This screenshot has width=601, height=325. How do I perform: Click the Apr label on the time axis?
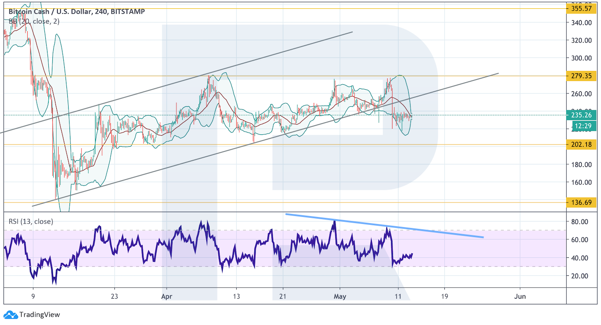pyautogui.click(x=165, y=296)
